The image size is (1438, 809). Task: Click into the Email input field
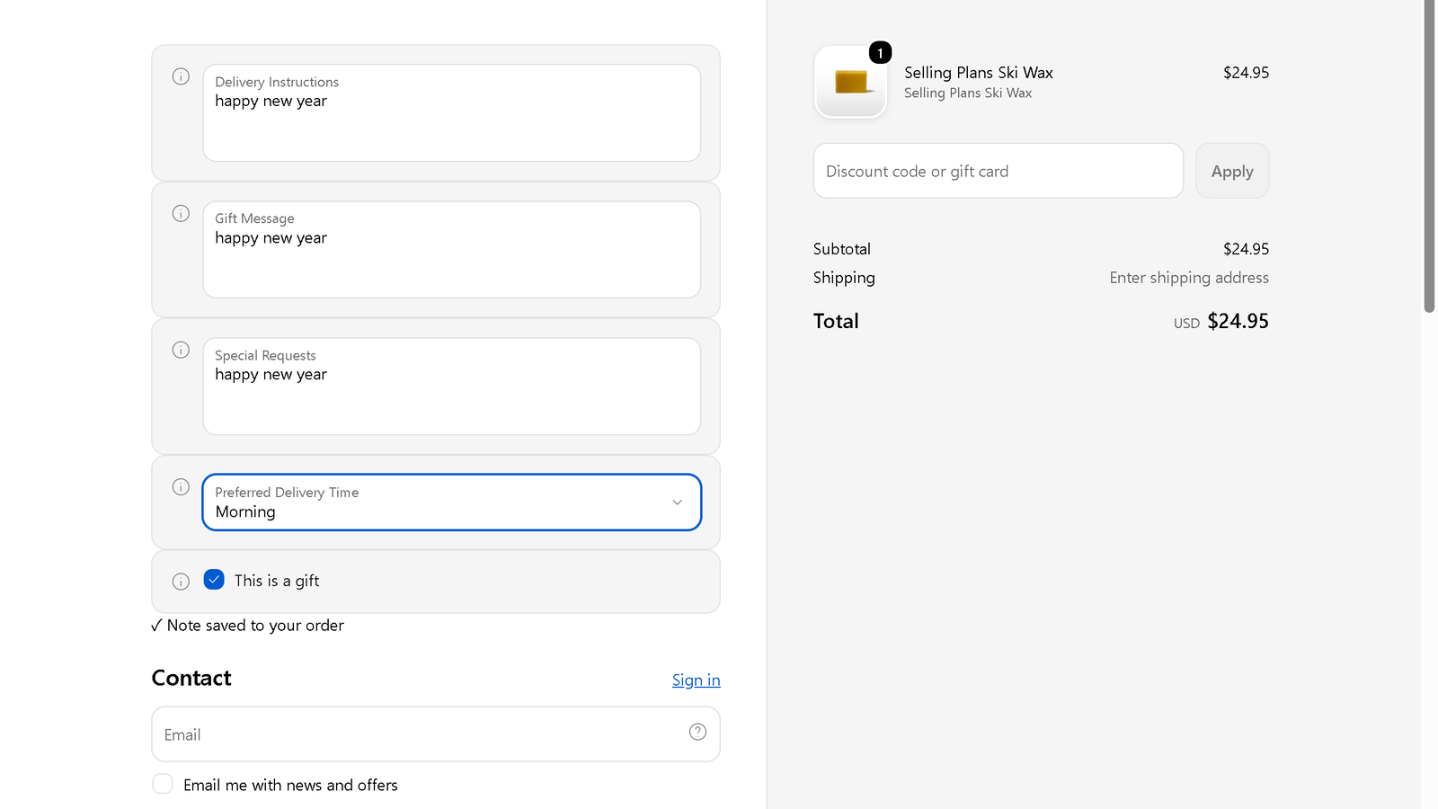coord(436,734)
